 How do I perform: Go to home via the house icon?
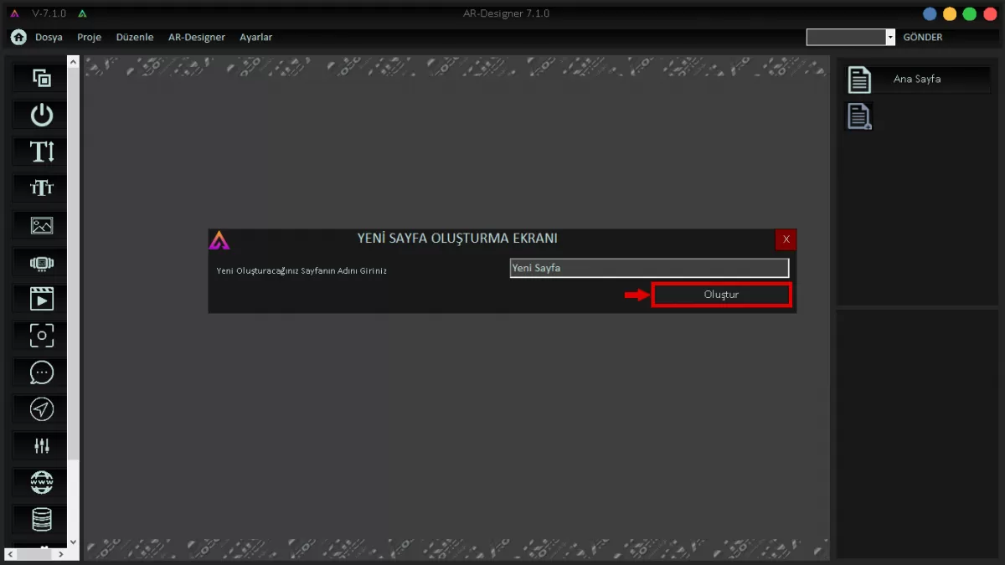[18, 37]
